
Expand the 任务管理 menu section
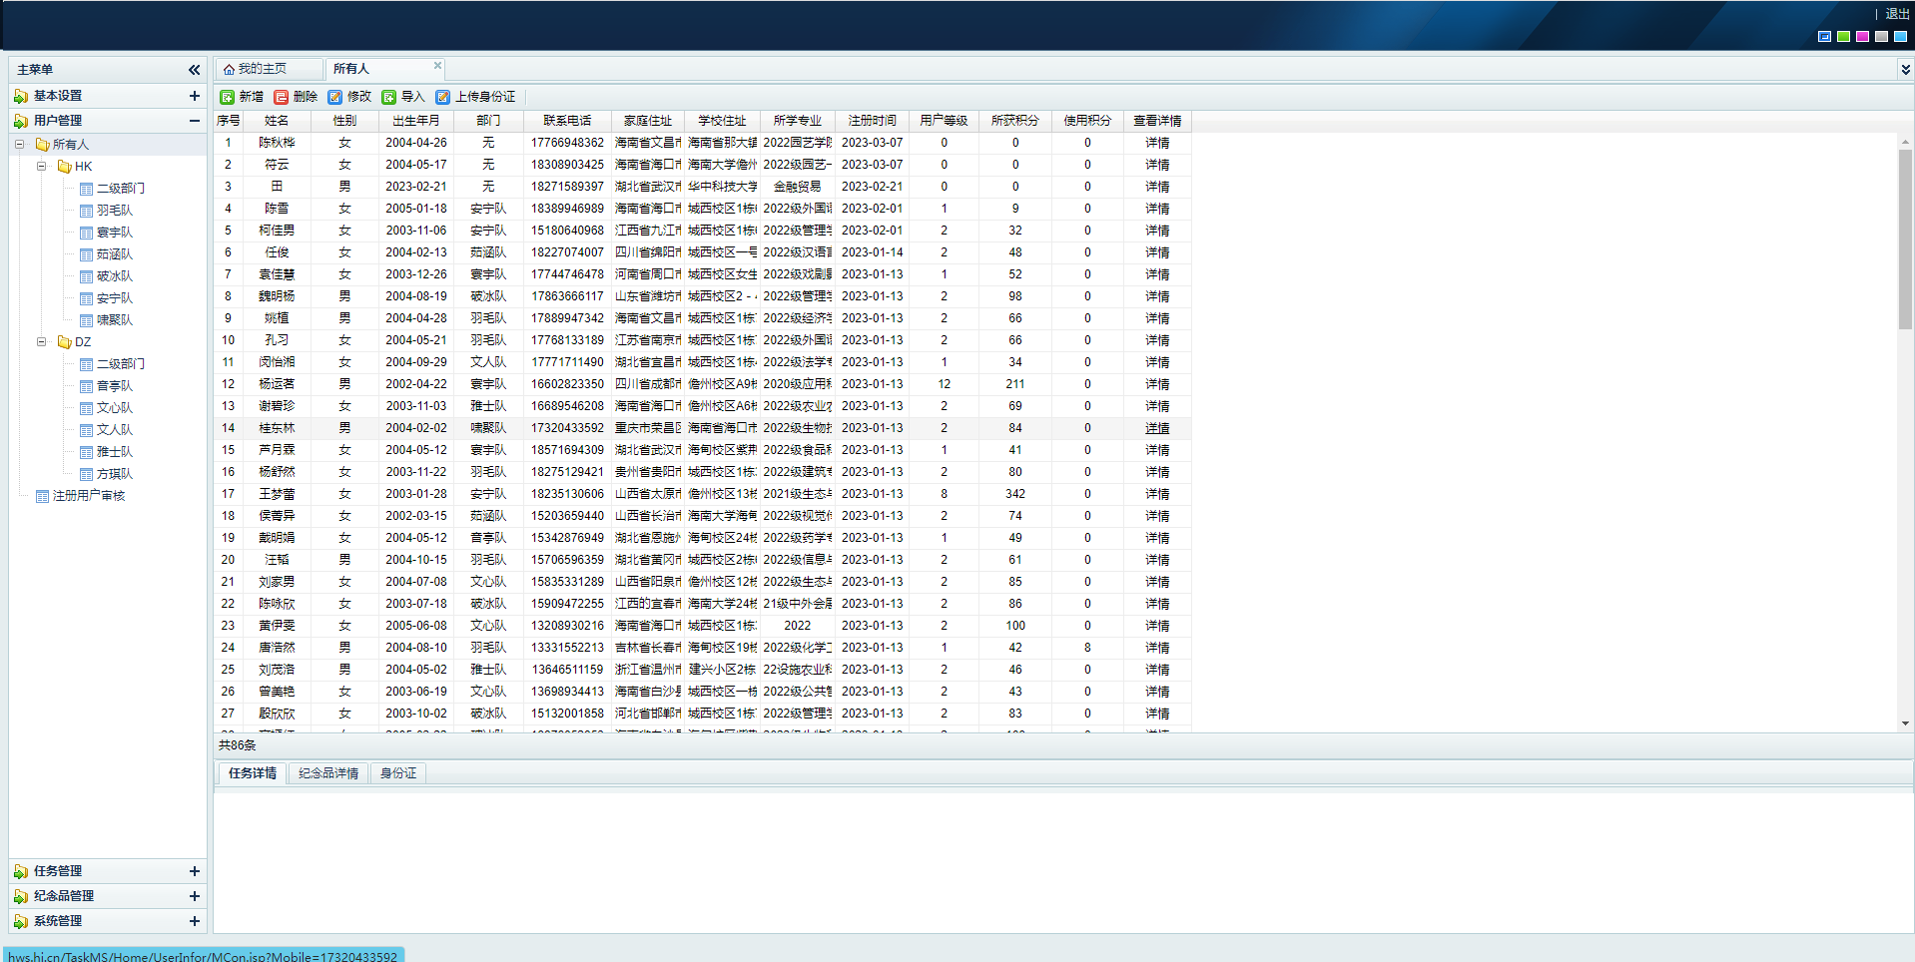click(x=194, y=871)
